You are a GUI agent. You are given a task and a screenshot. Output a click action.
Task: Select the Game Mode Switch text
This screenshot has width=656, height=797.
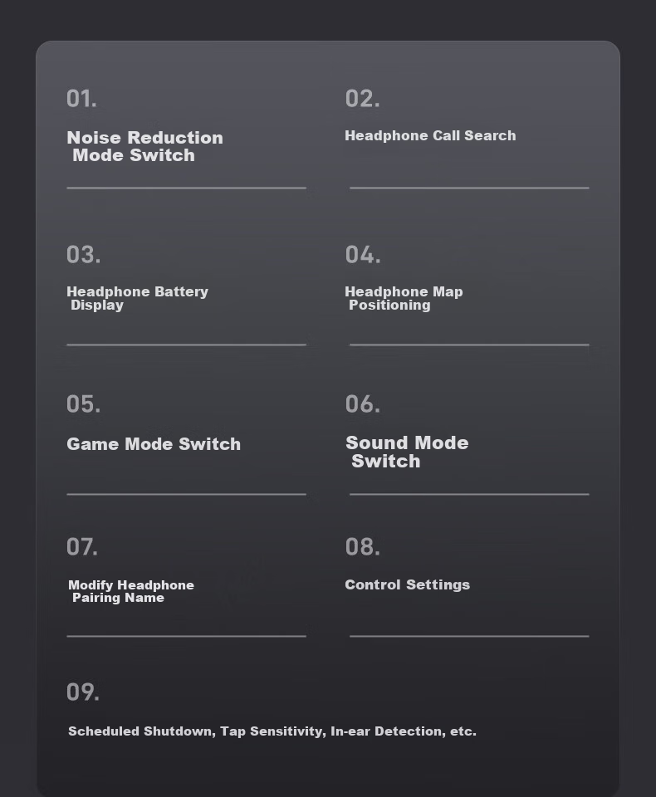[154, 443]
